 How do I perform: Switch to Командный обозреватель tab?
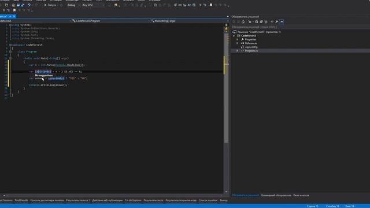pyautogui.click(x=276, y=195)
